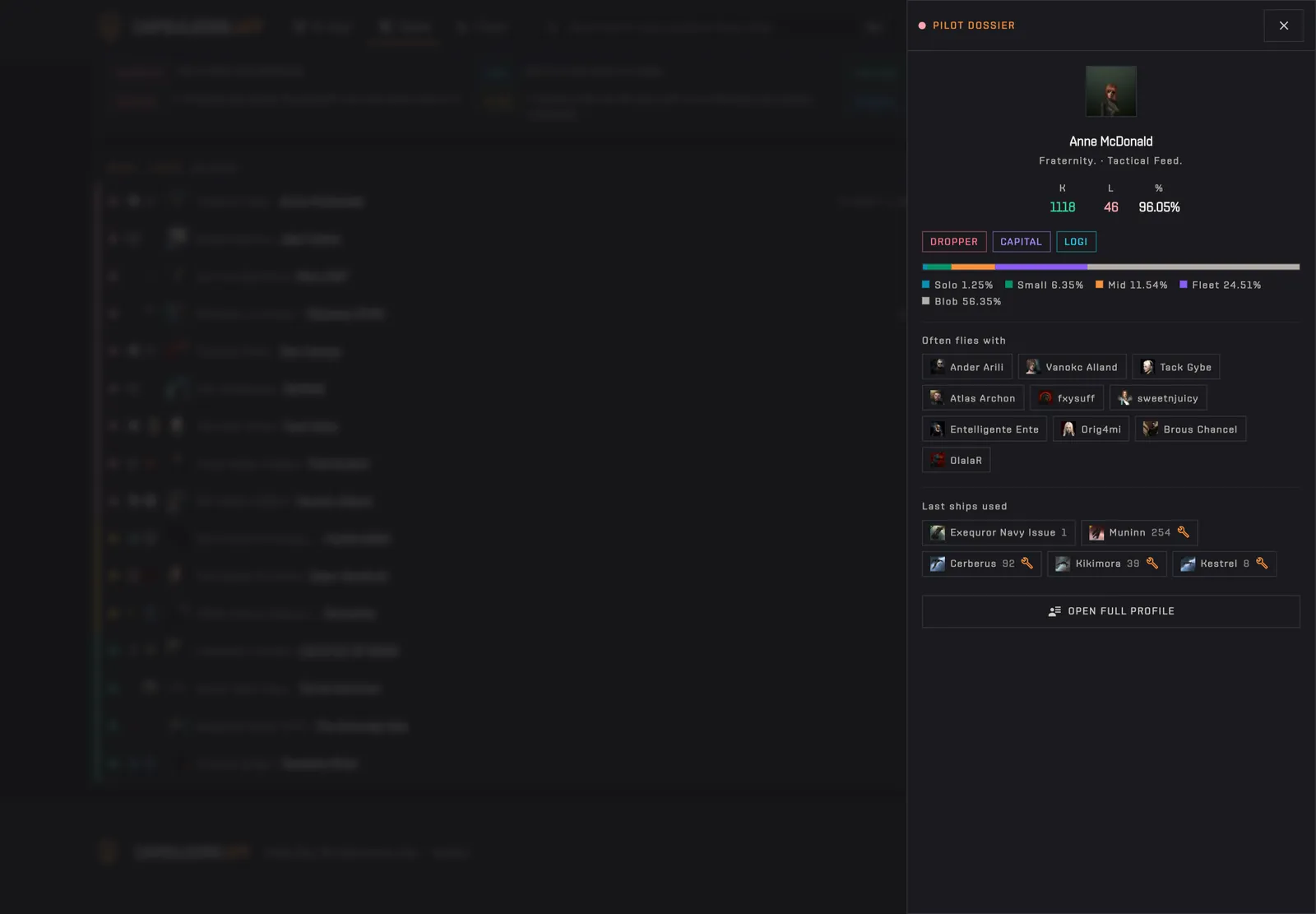The width and height of the screenshot is (1316, 914).
Task: Select the Exequror Navy Issue ship chip
Action: click(x=999, y=532)
